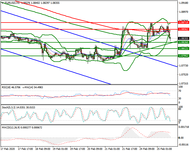Click the 0.00 zero level on MACD scale
The width and height of the screenshot is (190, 152).
[181, 138]
